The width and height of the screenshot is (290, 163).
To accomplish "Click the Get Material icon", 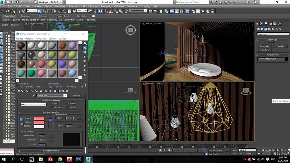I will pos(19,91).
